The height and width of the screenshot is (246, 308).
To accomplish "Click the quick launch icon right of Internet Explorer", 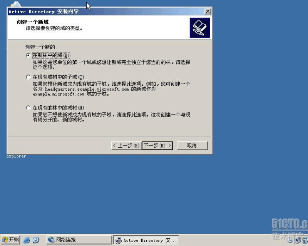I will [x=36, y=240].
